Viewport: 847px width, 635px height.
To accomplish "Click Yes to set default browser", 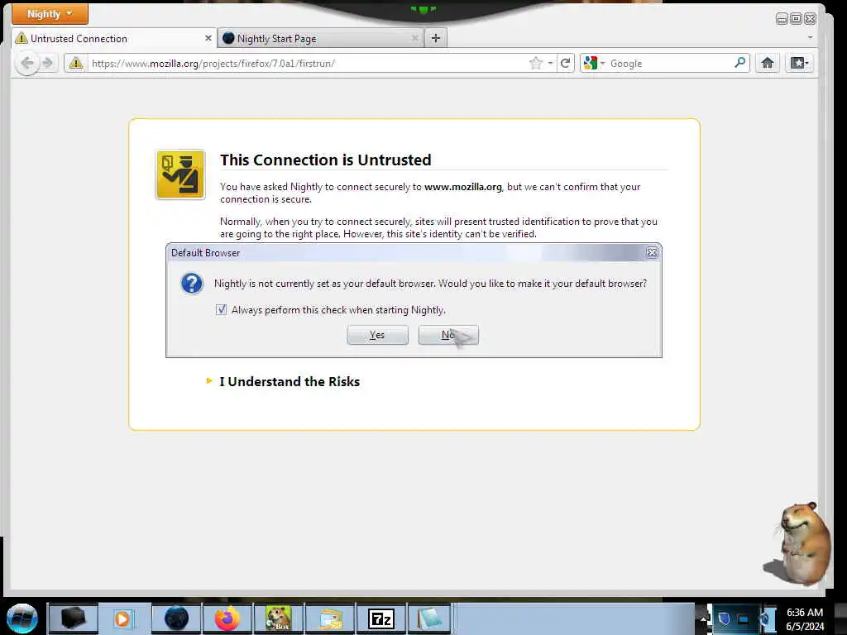I will click(x=377, y=335).
